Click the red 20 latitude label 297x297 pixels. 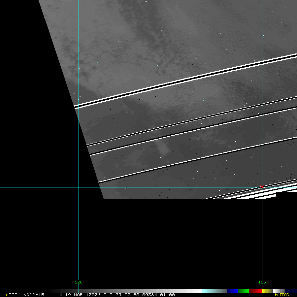(x=262, y=186)
